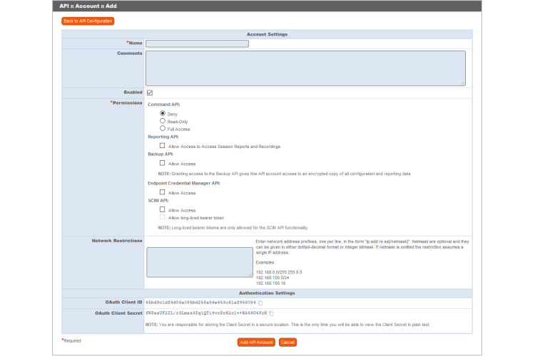Enable access to Access Session Reports and Recordings
The width and height of the screenshot is (535, 356).
[163, 146]
